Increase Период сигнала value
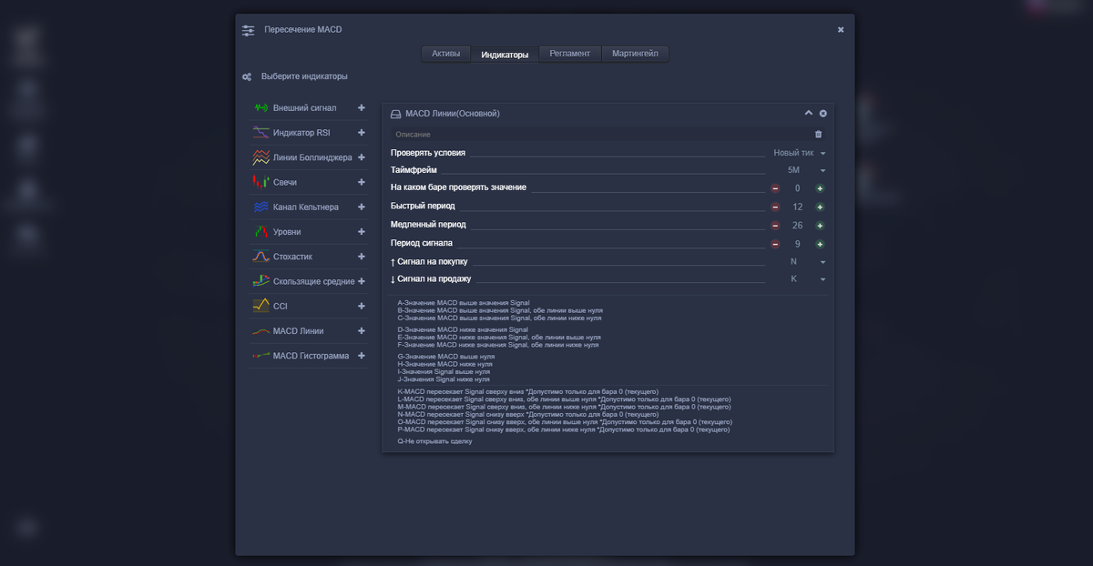Viewport: 1093px width, 566px height. [x=820, y=244]
